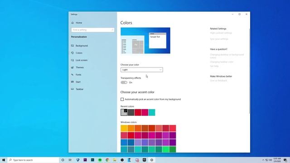Open the Themes section

[80, 67]
